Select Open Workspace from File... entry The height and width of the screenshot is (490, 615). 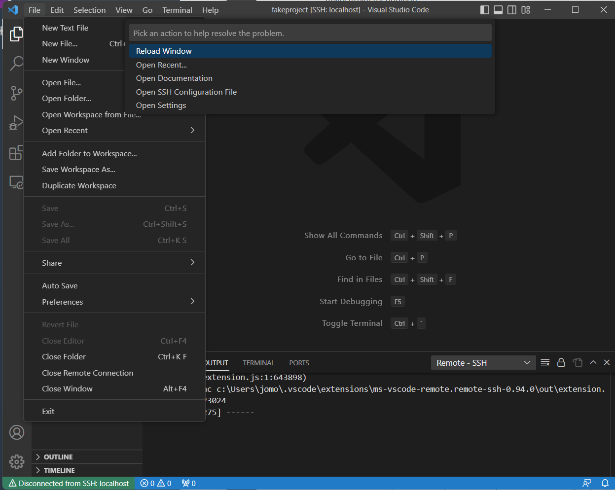91,114
